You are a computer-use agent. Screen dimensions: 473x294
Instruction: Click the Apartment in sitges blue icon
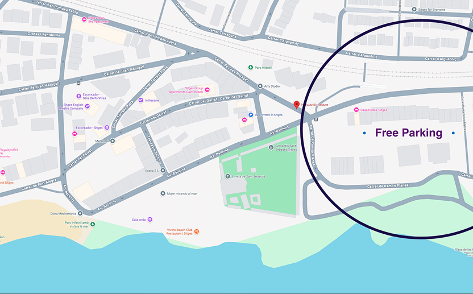251,115
